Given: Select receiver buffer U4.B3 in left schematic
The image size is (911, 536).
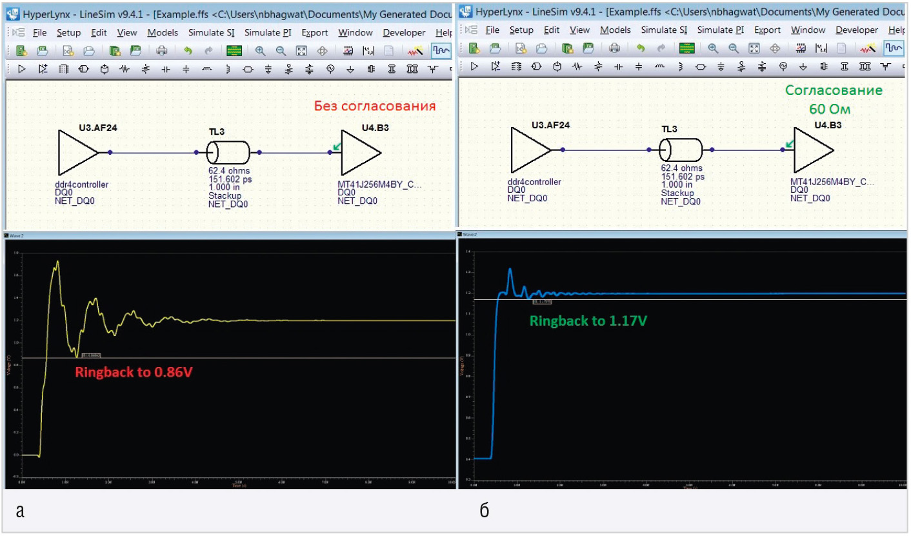Looking at the screenshot, I should coord(361,152).
